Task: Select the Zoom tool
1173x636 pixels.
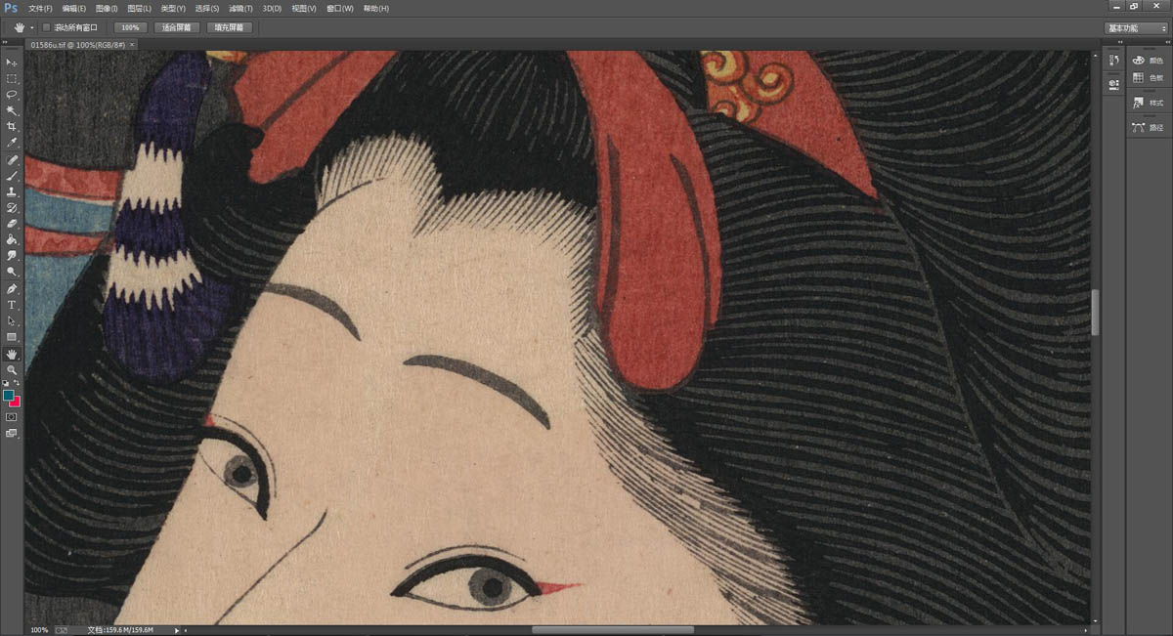Action: pyautogui.click(x=12, y=370)
